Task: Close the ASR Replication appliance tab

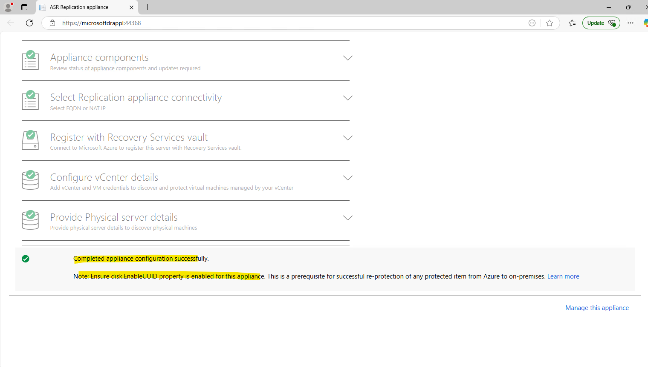Action: coord(131,7)
